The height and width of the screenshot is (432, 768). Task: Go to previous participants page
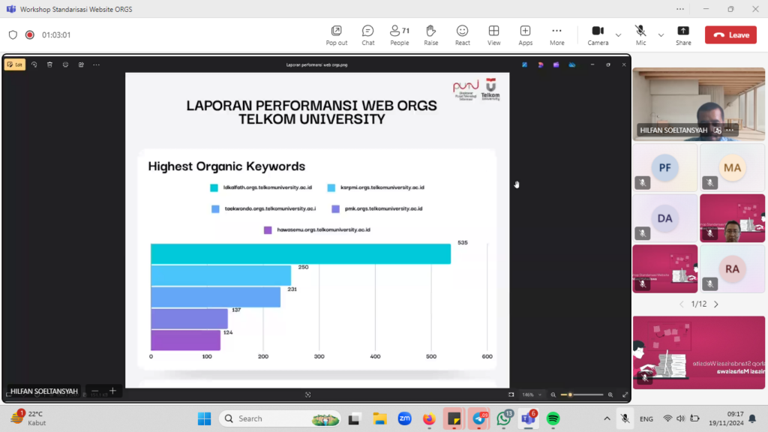681,304
